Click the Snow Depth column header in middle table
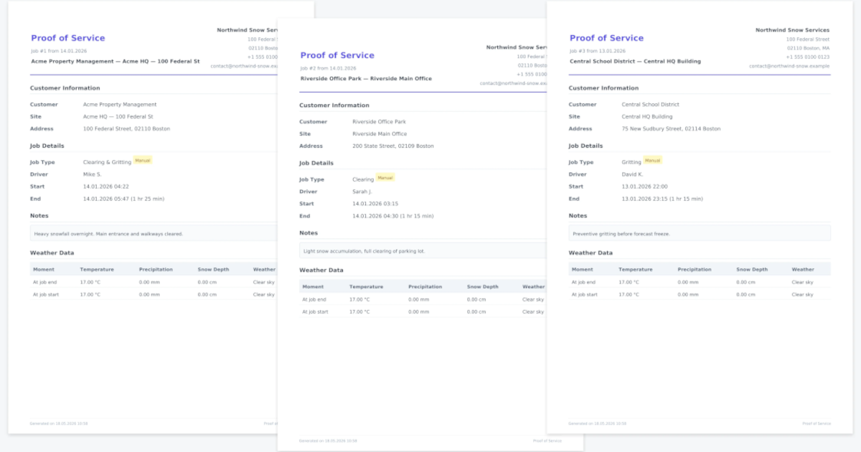 coord(483,287)
